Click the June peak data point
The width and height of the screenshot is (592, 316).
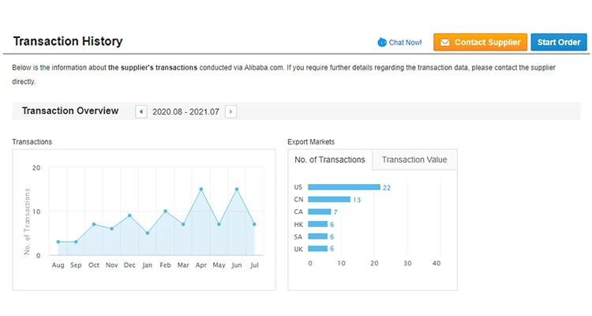(x=237, y=190)
